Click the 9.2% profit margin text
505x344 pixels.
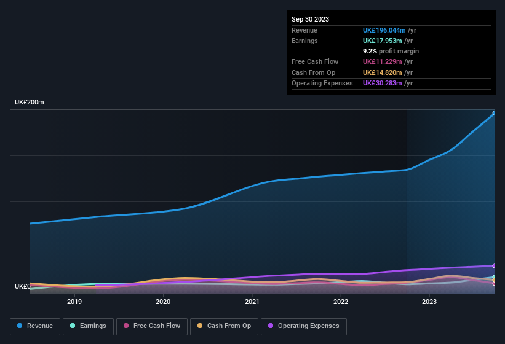[x=391, y=51]
